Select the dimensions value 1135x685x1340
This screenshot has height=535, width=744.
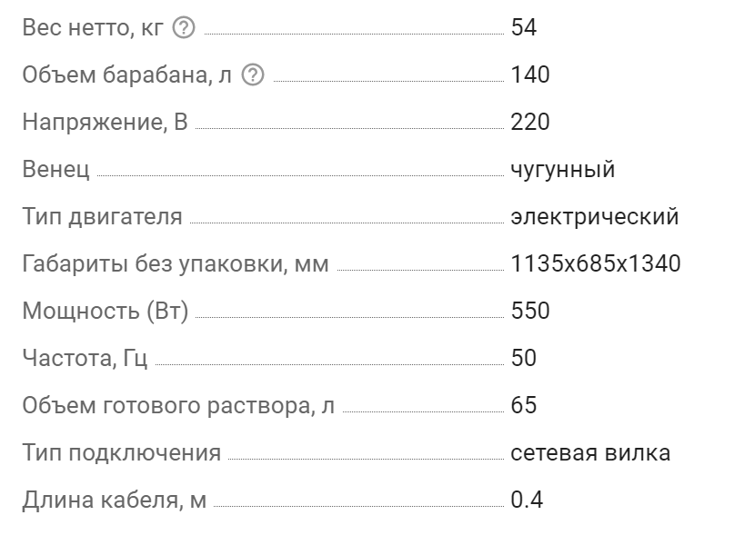(596, 263)
